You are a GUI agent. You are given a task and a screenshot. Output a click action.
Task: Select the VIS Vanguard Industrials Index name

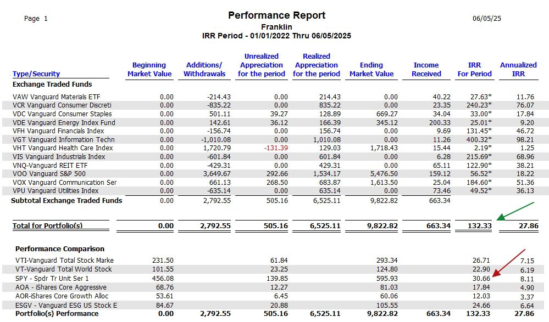point(59,157)
